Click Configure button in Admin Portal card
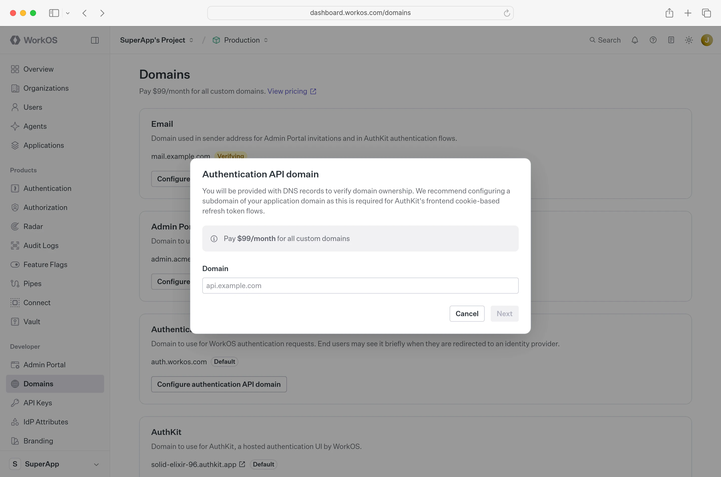Screen dimensions: 721x477 [x=171, y=282]
